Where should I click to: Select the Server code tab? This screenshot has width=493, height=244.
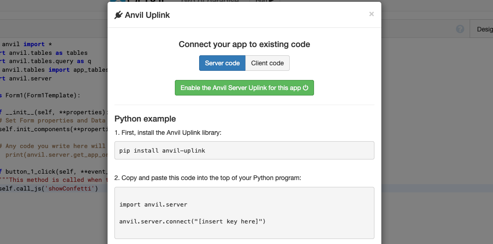222,63
